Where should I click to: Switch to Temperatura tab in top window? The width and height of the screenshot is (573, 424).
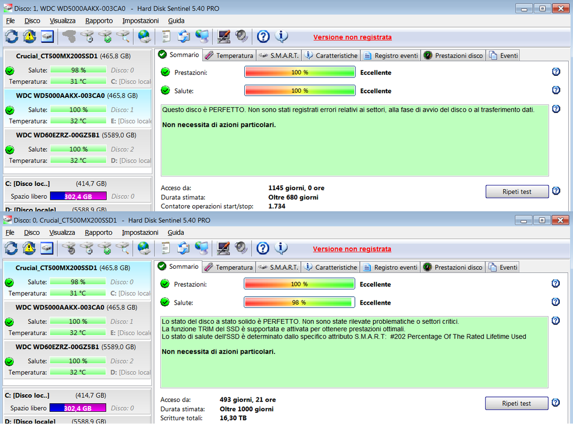click(229, 56)
